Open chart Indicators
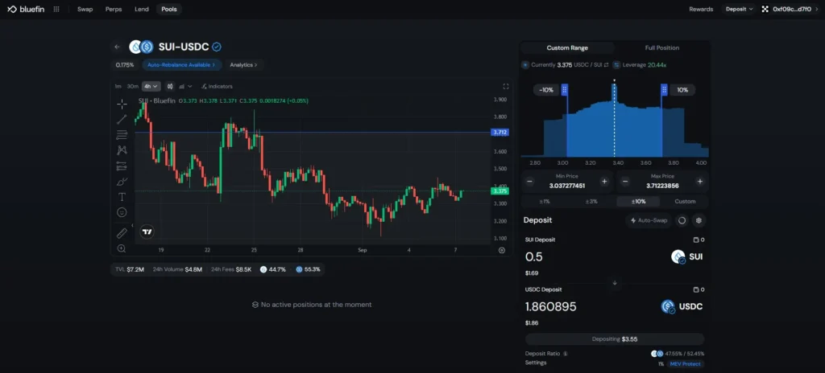825x373 pixels. [x=217, y=86]
